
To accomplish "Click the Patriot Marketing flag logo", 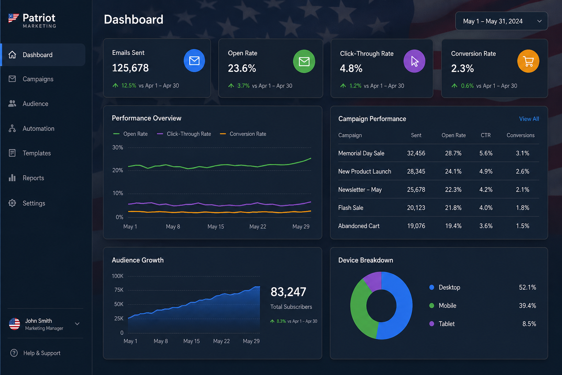I will pos(14,18).
